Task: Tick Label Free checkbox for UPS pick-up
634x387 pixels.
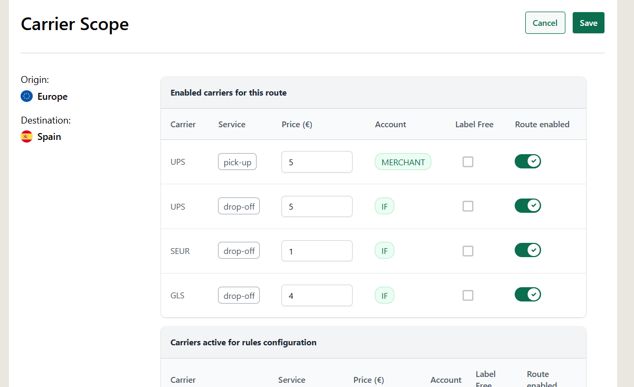Action: pos(468,162)
